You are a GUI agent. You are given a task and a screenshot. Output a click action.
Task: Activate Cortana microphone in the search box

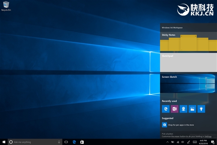[x=59, y=142]
